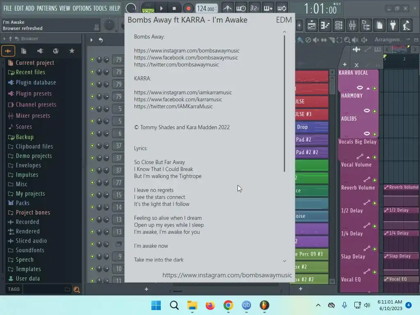Click the KARRA Twitter link

coord(173,106)
